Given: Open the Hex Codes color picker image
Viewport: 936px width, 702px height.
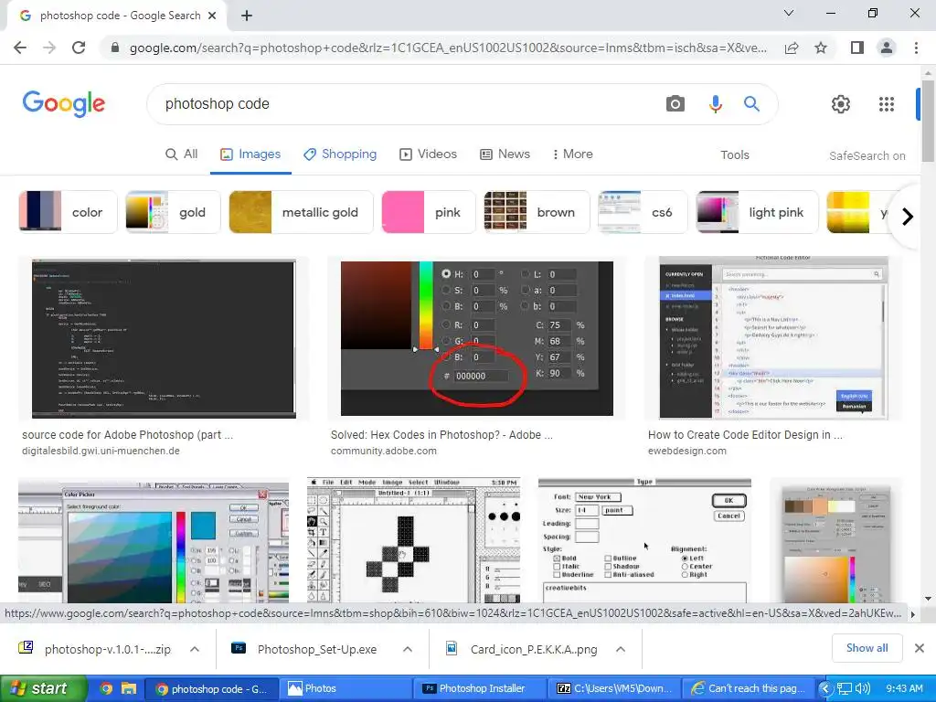Looking at the screenshot, I should pyautogui.click(x=477, y=338).
